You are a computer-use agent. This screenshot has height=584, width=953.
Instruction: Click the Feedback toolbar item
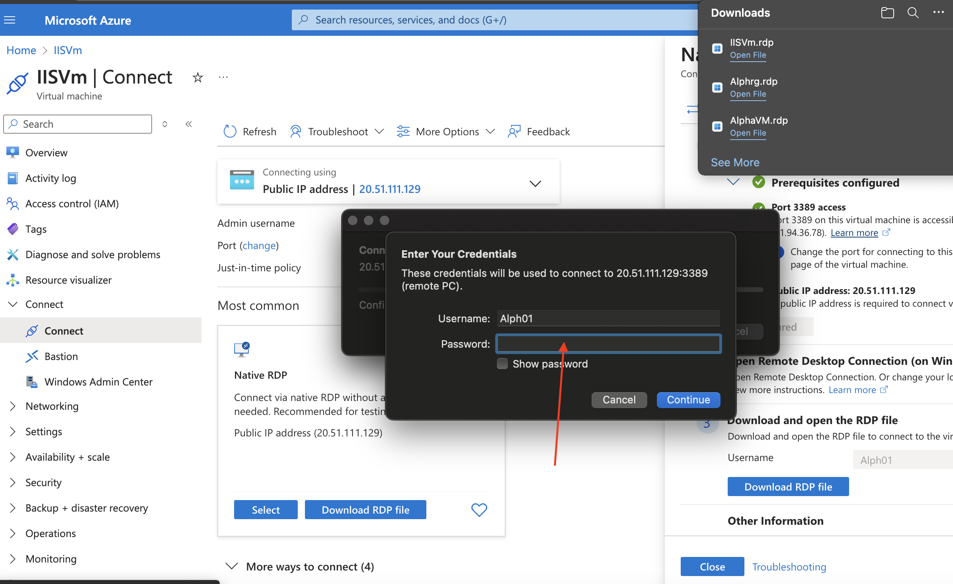[539, 132]
